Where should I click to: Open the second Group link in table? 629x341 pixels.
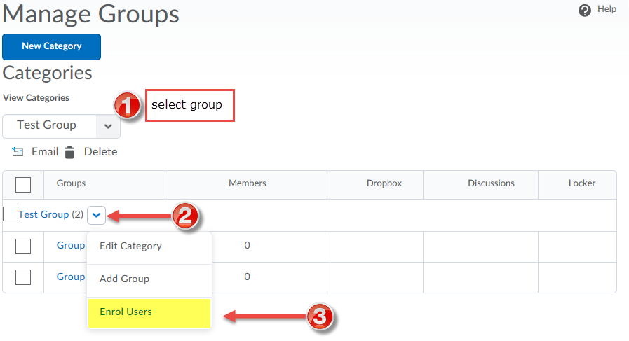[x=71, y=277]
